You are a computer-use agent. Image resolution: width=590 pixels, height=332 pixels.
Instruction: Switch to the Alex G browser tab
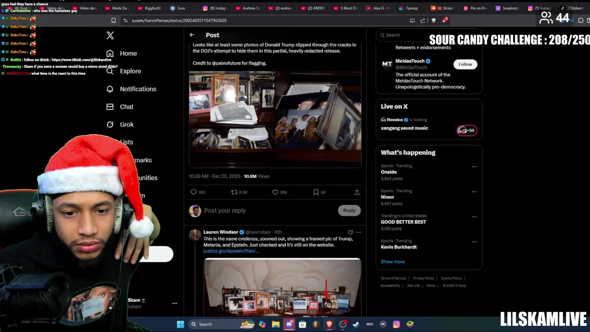point(378,8)
